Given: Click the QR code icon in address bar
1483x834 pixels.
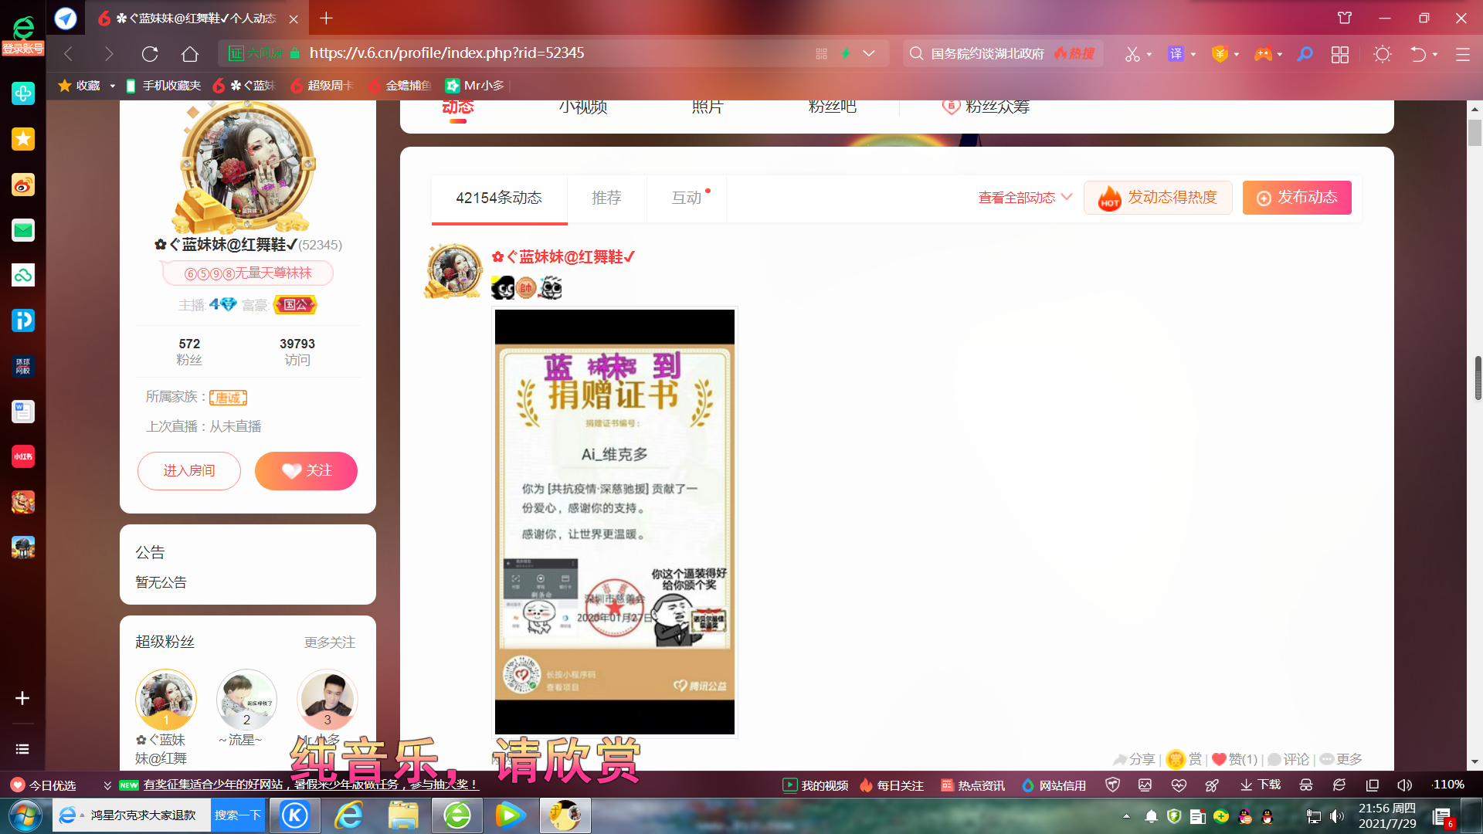Looking at the screenshot, I should tap(821, 53).
